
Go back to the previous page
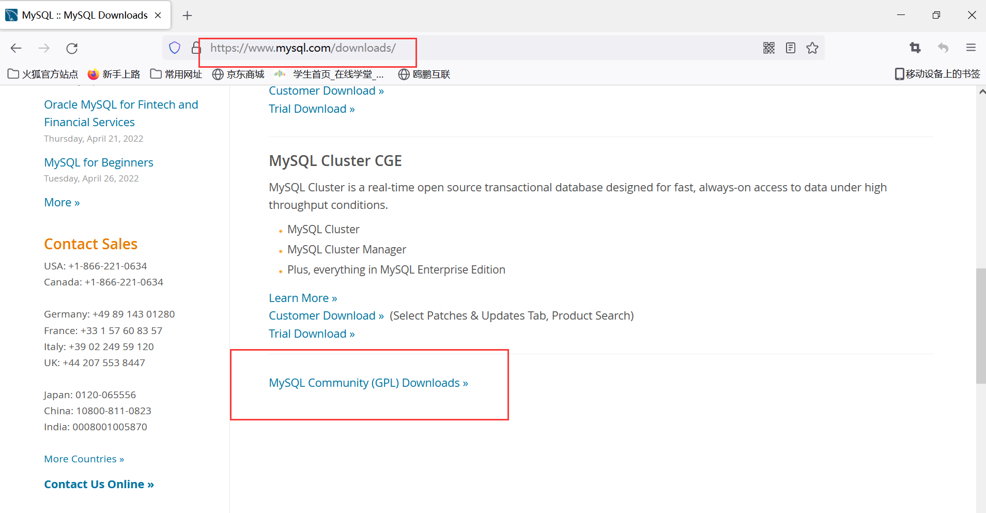[16, 48]
